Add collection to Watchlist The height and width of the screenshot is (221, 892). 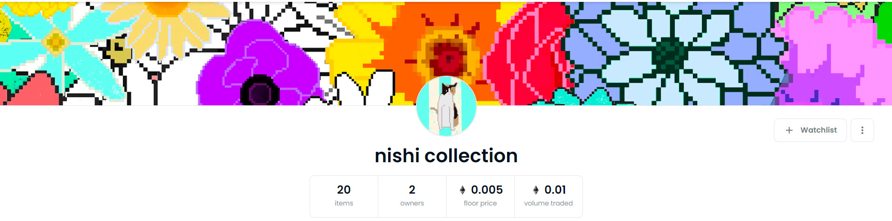pyautogui.click(x=810, y=130)
